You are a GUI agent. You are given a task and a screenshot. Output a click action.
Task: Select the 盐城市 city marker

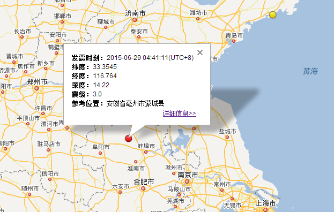(227, 137)
